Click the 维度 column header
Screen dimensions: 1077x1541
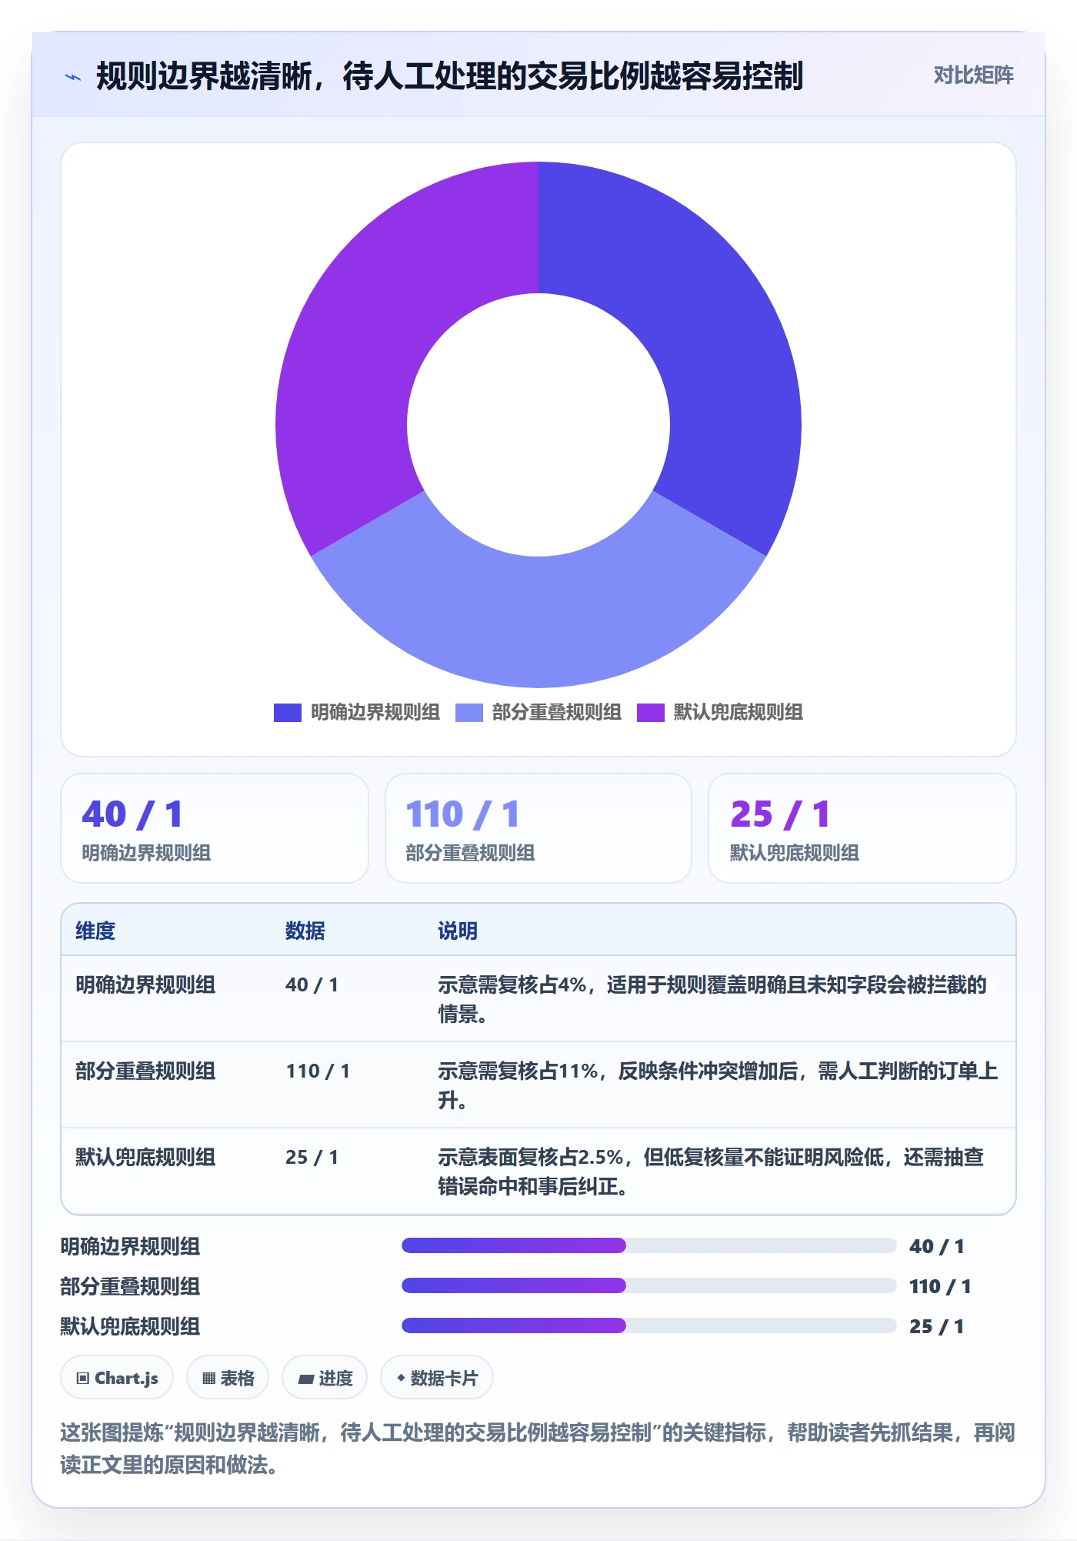tap(95, 931)
